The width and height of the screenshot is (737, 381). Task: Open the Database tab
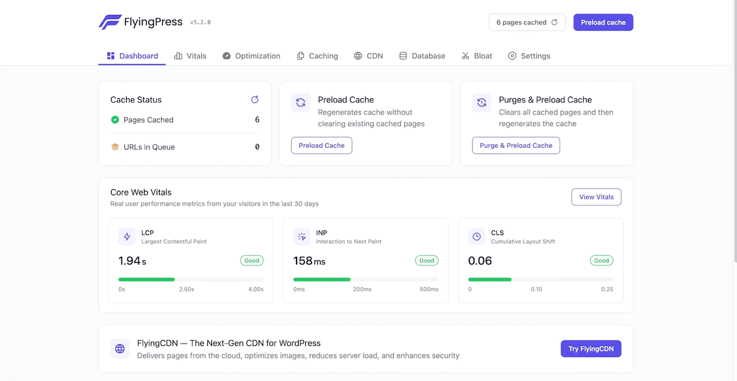coord(422,56)
